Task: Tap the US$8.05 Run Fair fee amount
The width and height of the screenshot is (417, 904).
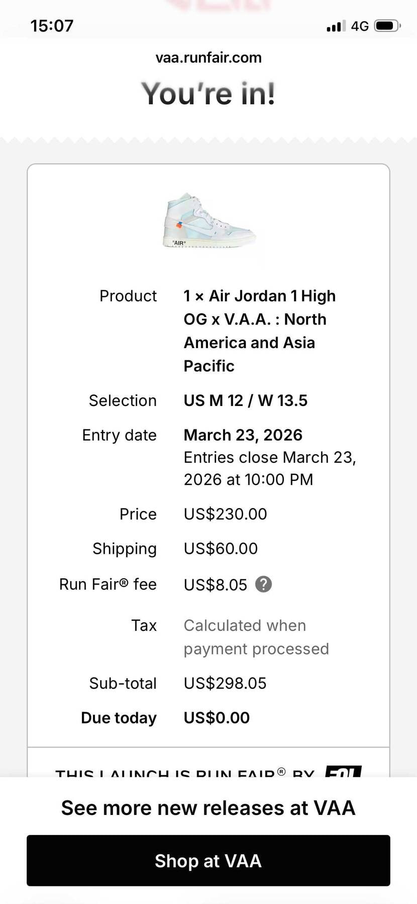Action: click(215, 585)
